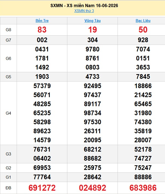
Task: Select G4 number 28007
Action: coord(143,140)
